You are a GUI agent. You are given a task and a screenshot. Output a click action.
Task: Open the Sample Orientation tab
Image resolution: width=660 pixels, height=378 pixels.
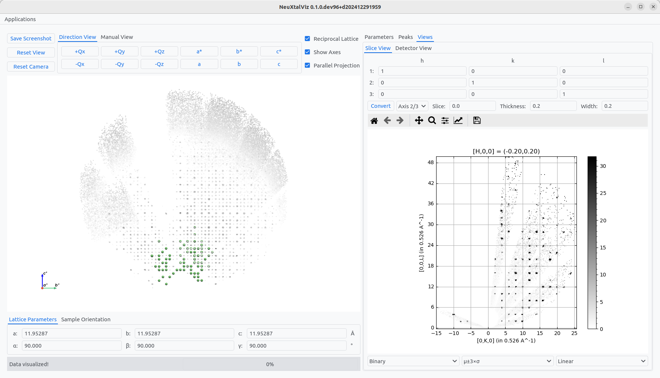click(x=86, y=319)
